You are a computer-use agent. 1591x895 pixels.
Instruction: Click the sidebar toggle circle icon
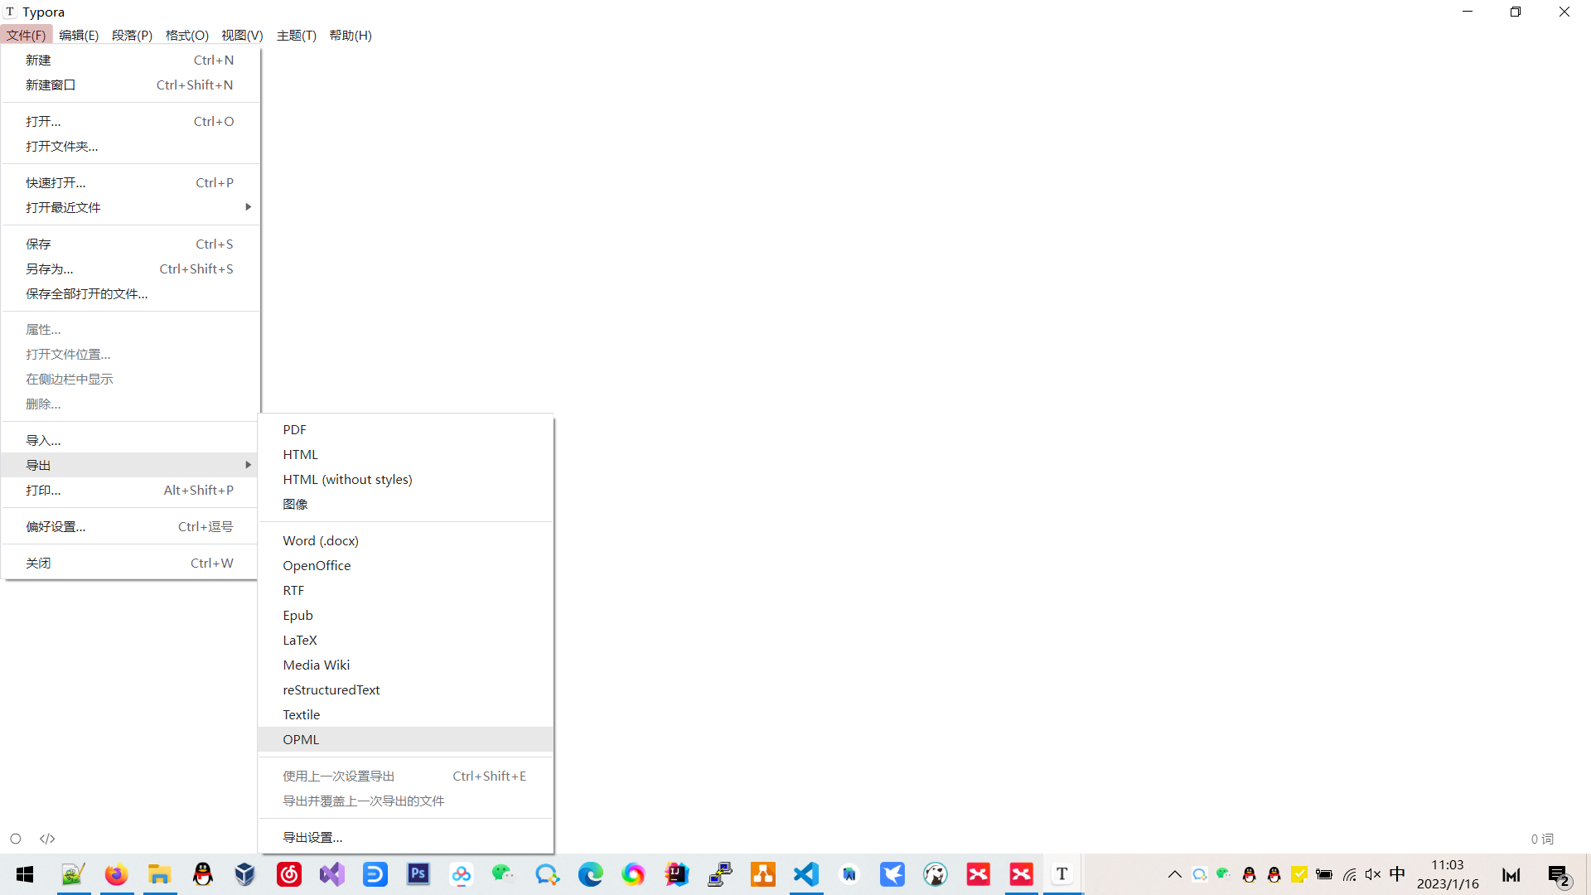pyautogui.click(x=16, y=839)
